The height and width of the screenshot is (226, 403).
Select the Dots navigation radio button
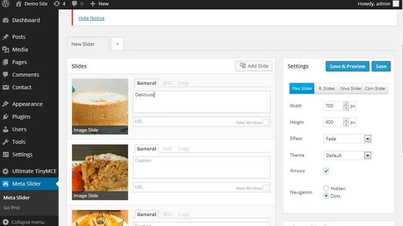326,196
